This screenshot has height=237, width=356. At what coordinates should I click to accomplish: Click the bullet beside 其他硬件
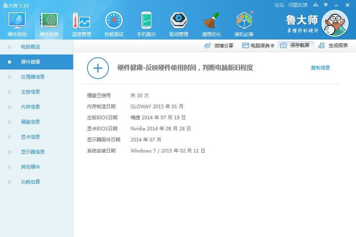pyautogui.click(x=9, y=167)
